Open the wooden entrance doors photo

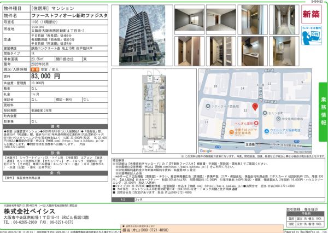(189, 51)
